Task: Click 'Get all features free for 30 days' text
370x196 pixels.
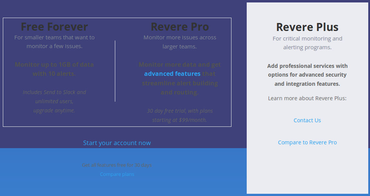Action: pos(117,165)
